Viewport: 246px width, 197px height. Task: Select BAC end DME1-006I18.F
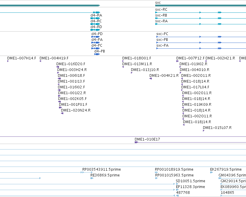(x=71, y=76)
